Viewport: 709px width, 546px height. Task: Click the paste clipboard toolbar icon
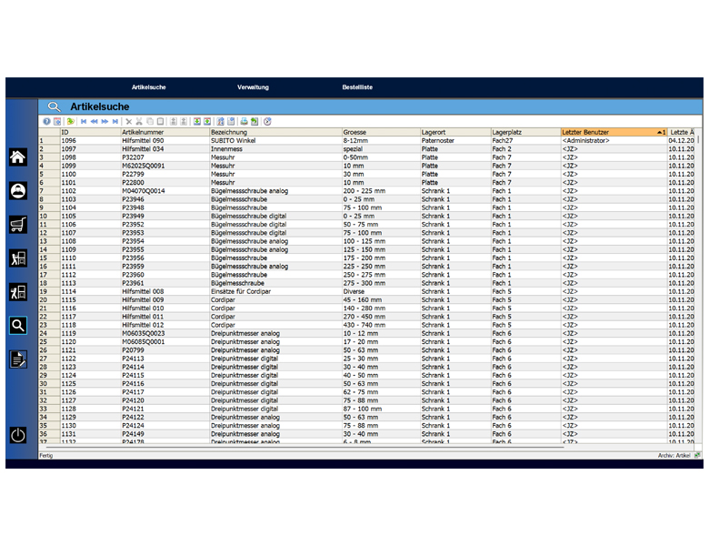pos(160,121)
